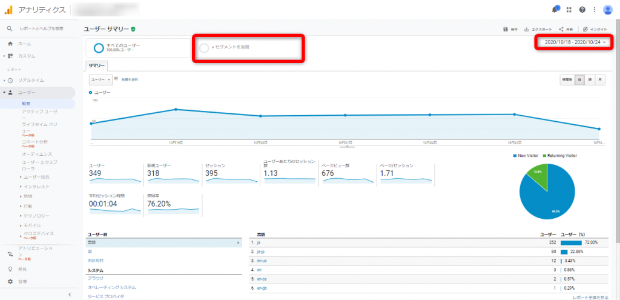620x300 pixels.
Task: Open アクティブ ユーザー report
Action: [39, 115]
